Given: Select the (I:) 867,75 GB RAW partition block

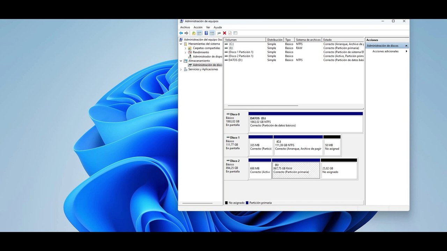Looking at the screenshot, I should tap(296, 169).
